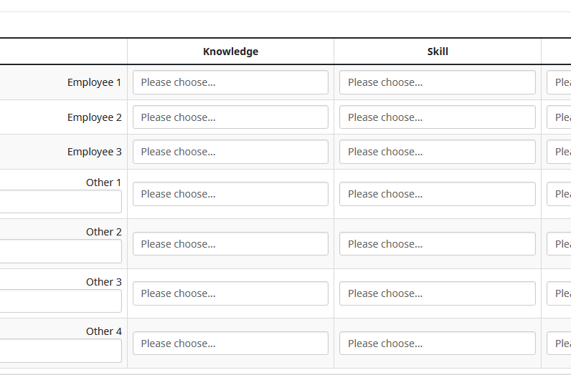Select Skill dropdown in Other 3 row

437,293
